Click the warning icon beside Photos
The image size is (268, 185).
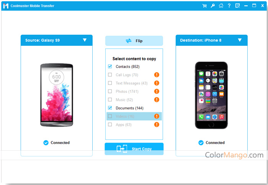tap(157, 91)
